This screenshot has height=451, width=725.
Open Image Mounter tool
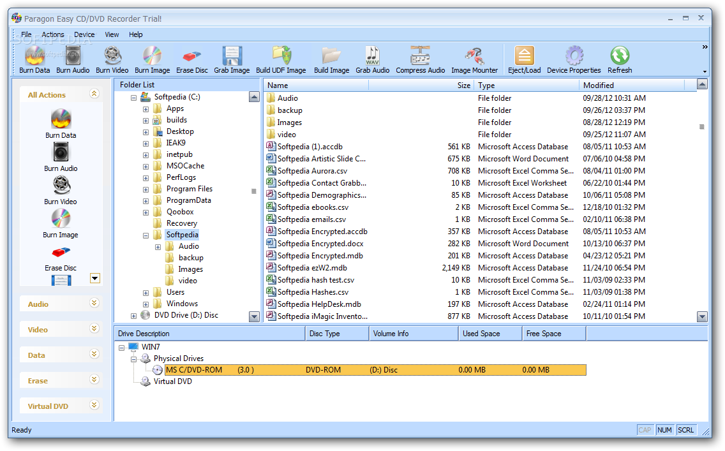[x=474, y=60]
